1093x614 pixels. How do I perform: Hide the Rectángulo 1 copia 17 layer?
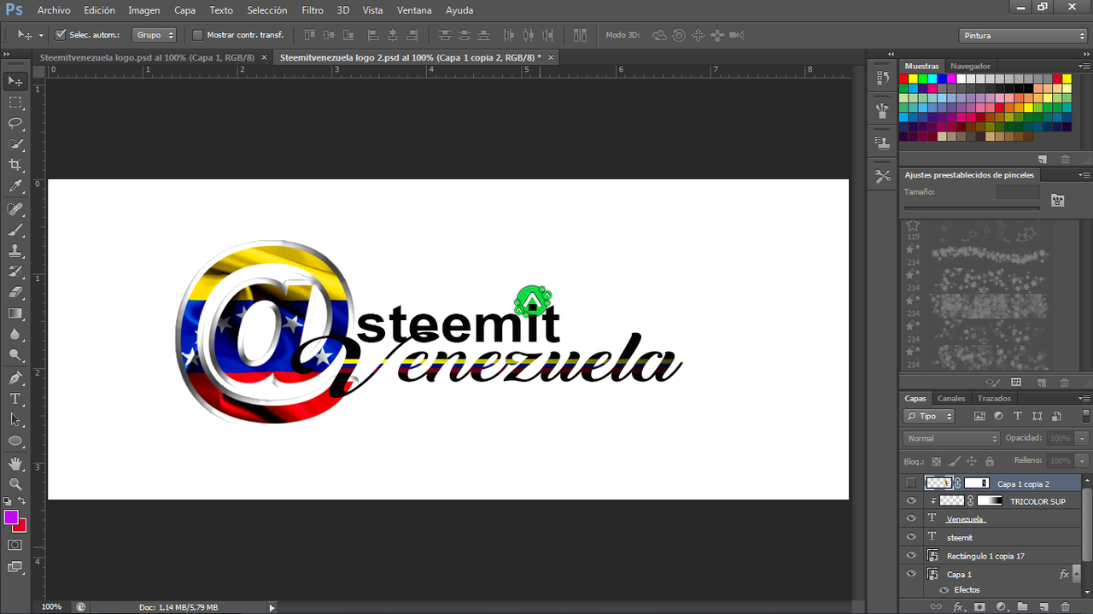[x=911, y=556]
